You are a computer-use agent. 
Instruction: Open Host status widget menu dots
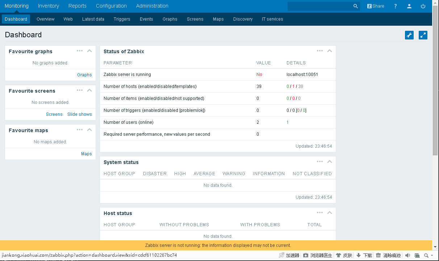click(320, 212)
